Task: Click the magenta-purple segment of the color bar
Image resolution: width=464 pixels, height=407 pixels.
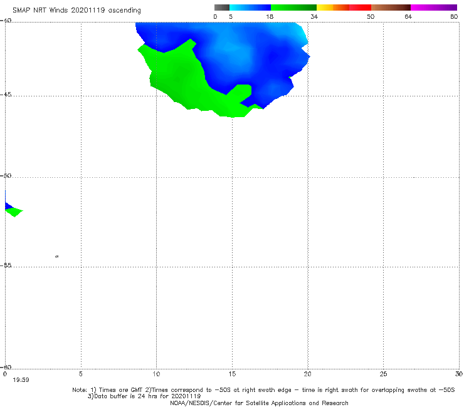Action: pyautogui.click(x=434, y=8)
